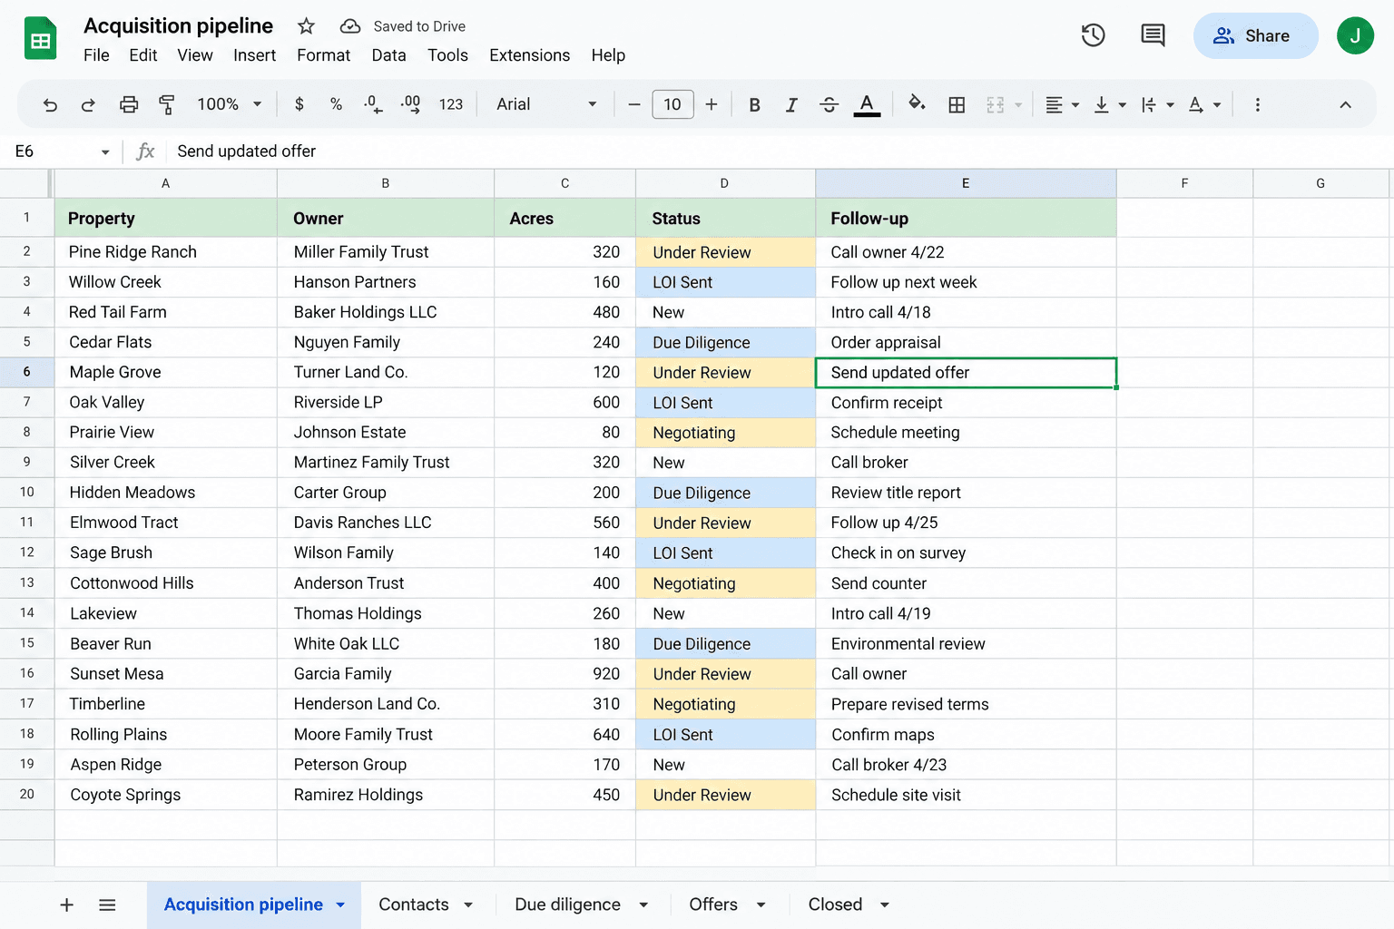Open the Extensions menu

point(529,55)
